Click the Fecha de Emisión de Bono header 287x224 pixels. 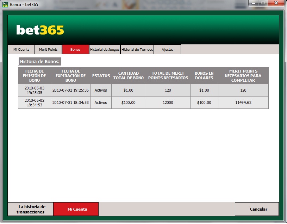35,76
